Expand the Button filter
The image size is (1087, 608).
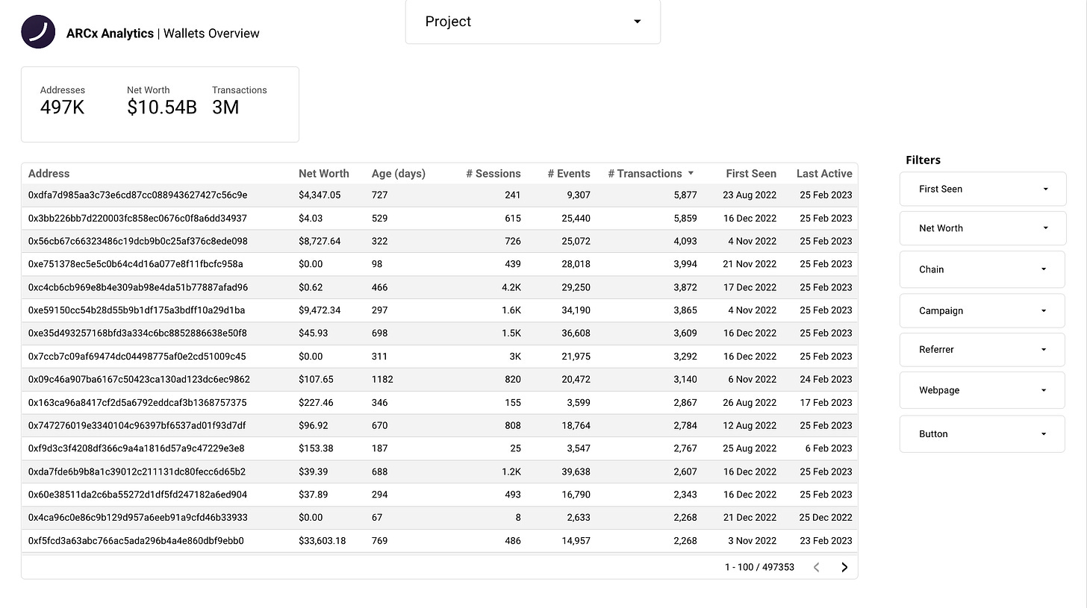982,433
